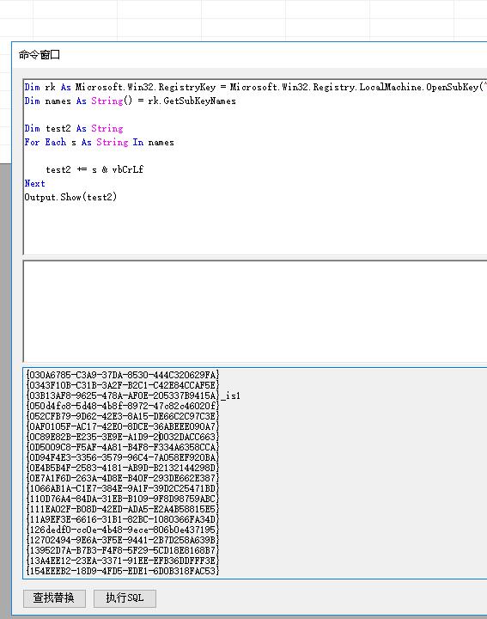Click output row {13A4EE12-23EA-3371-91EE-EFB36DDFFF3E}

click(x=123, y=561)
